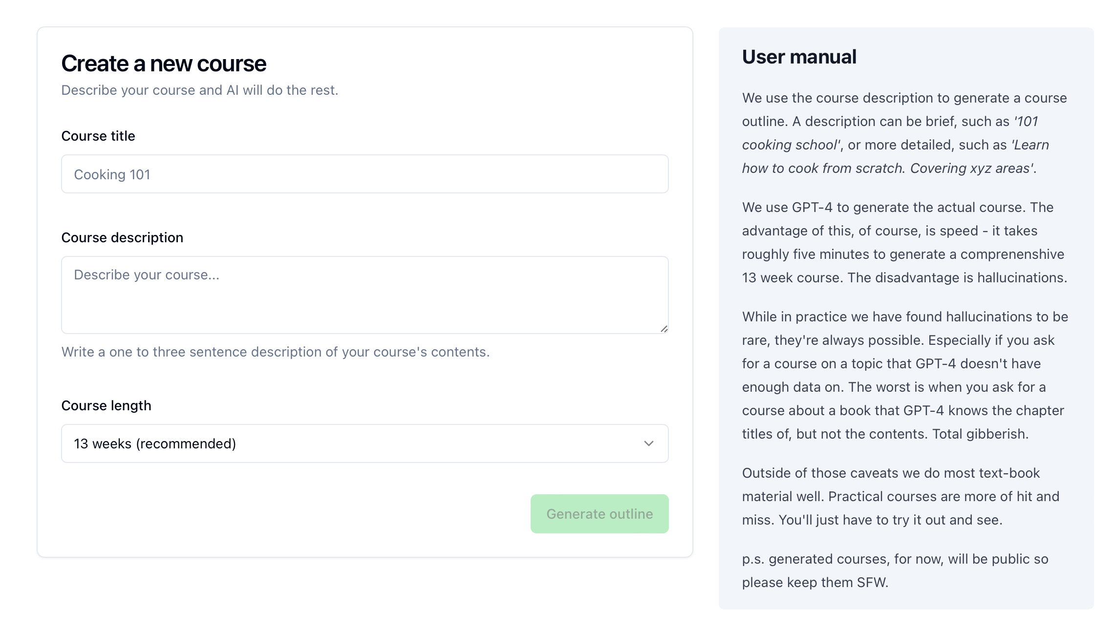This screenshot has width=1115, height=632.
Task: Click the 'Course title' label
Action: coord(98,136)
